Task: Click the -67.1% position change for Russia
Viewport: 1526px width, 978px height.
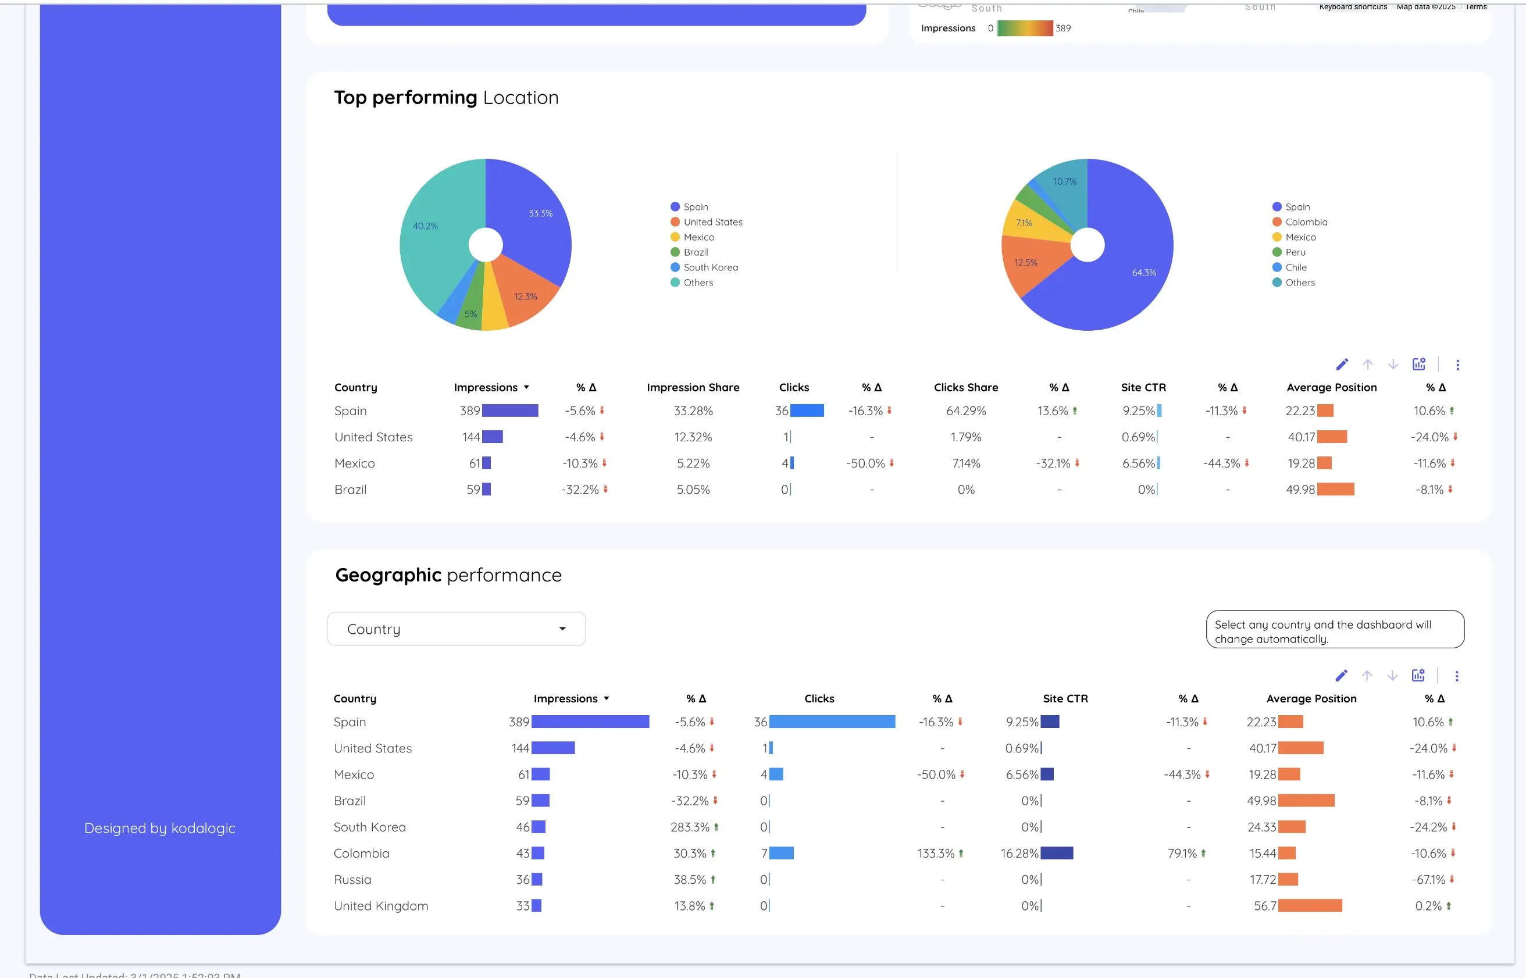Action: pyautogui.click(x=1428, y=880)
